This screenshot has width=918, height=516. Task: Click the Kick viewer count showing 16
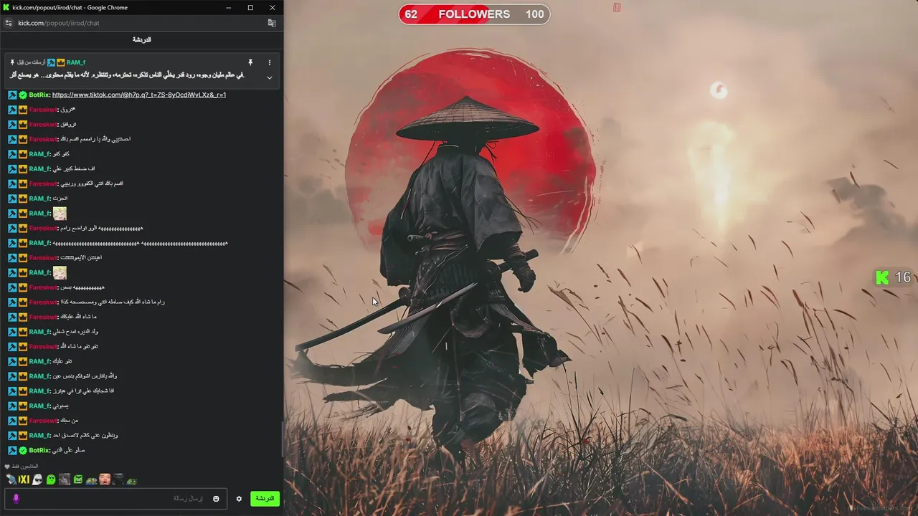pyautogui.click(x=894, y=277)
